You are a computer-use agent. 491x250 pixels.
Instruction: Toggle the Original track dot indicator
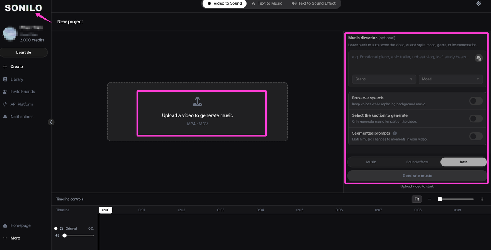[x=56, y=229]
